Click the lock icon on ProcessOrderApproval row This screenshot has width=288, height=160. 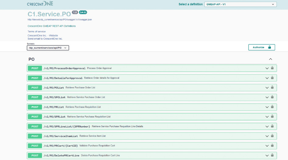click(x=272, y=68)
